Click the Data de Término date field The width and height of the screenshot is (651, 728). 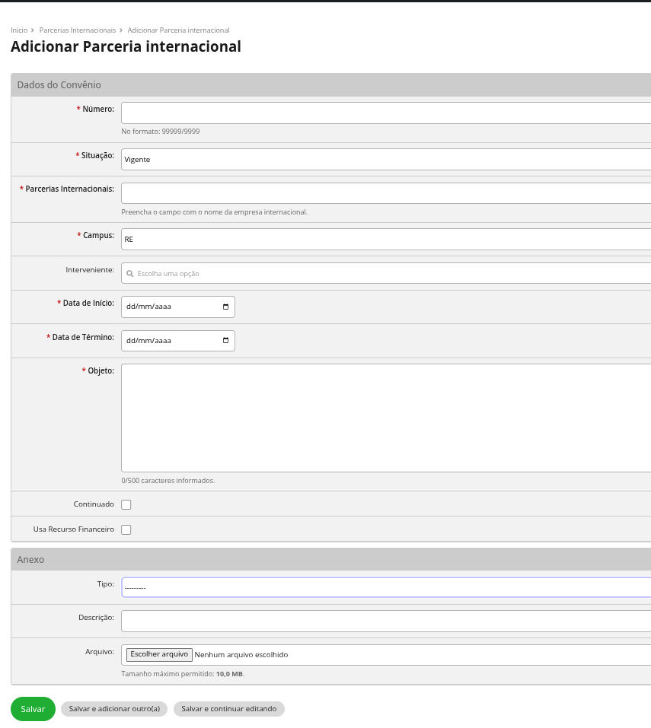[178, 341]
